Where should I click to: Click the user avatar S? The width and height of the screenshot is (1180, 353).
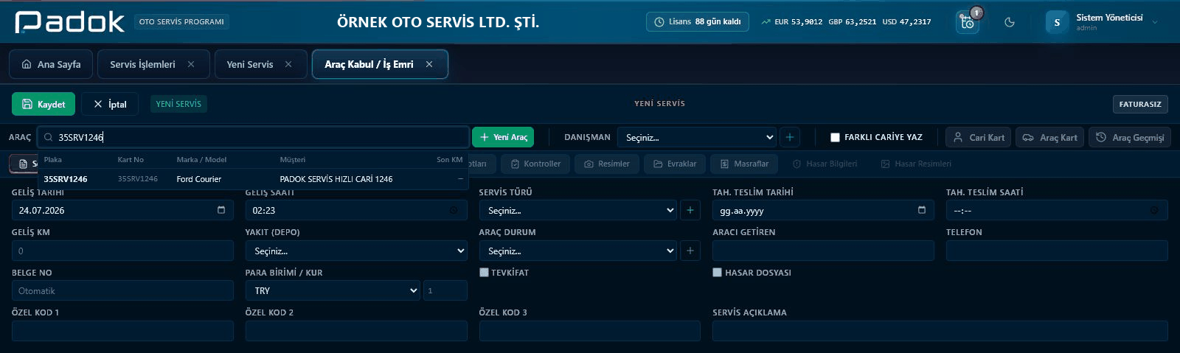pos(1057,22)
